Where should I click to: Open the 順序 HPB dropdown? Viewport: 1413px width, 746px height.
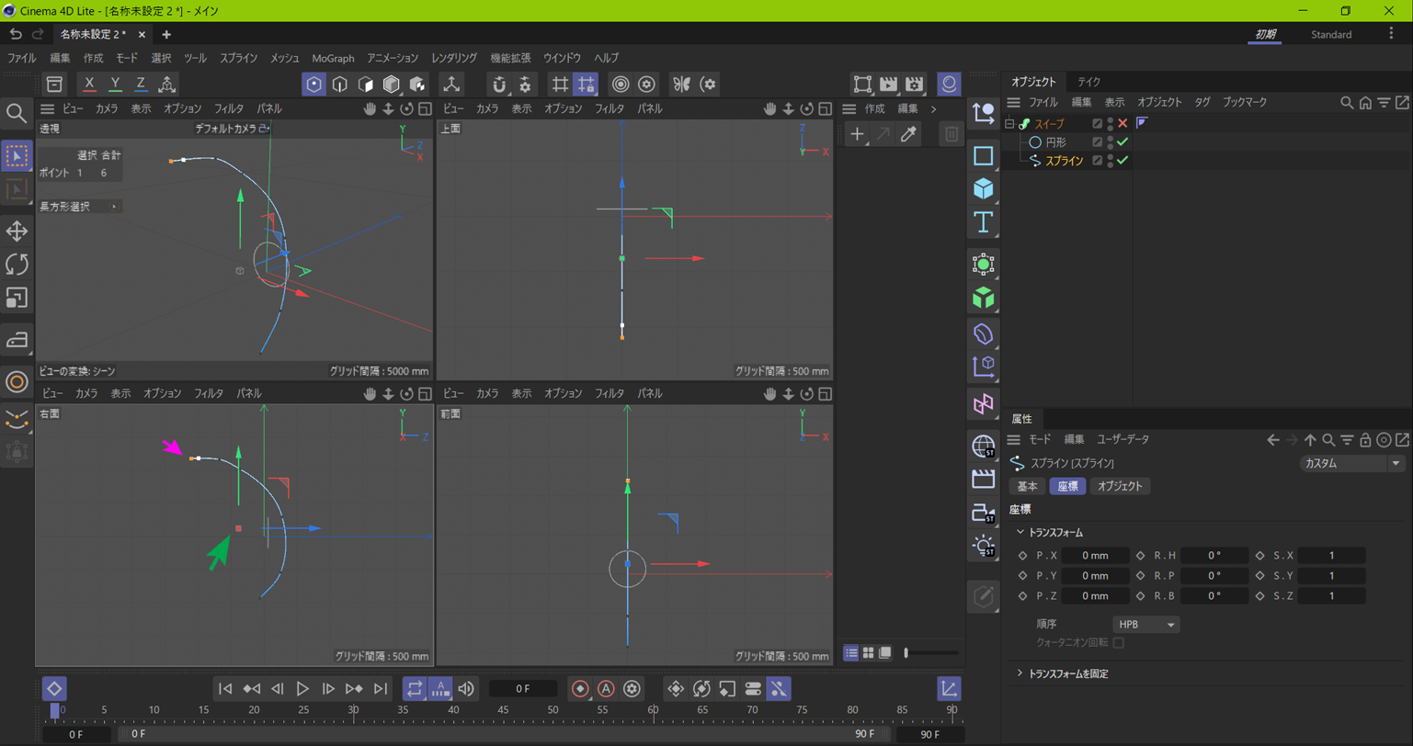pyautogui.click(x=1145, y=625)
